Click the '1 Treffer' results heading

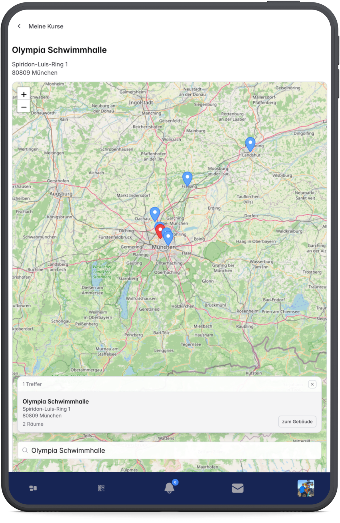click(32, 384)
